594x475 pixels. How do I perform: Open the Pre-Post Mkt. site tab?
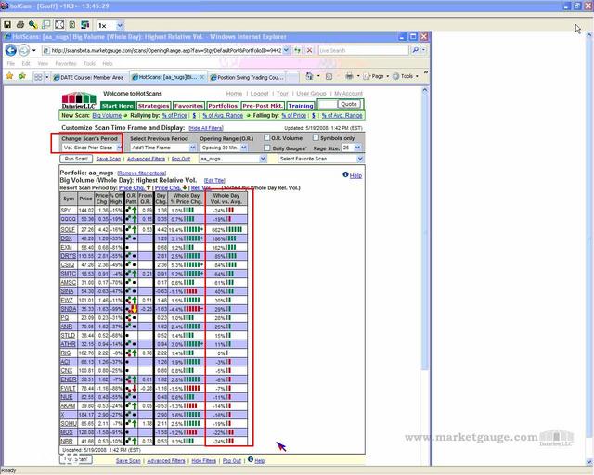tap(263, 106)
